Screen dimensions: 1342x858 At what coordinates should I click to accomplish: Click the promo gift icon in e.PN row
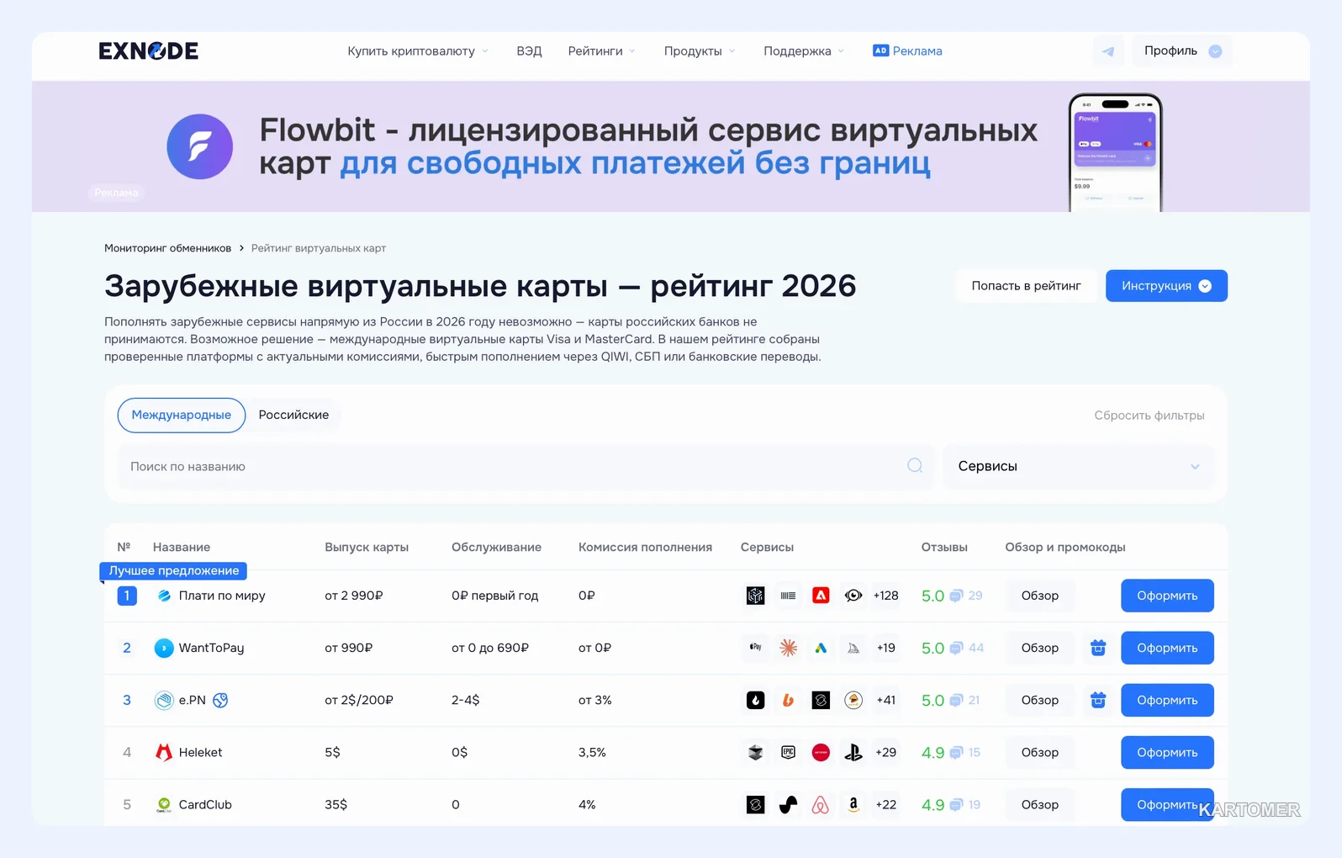pyautogui.click(x=1098, y=700)
